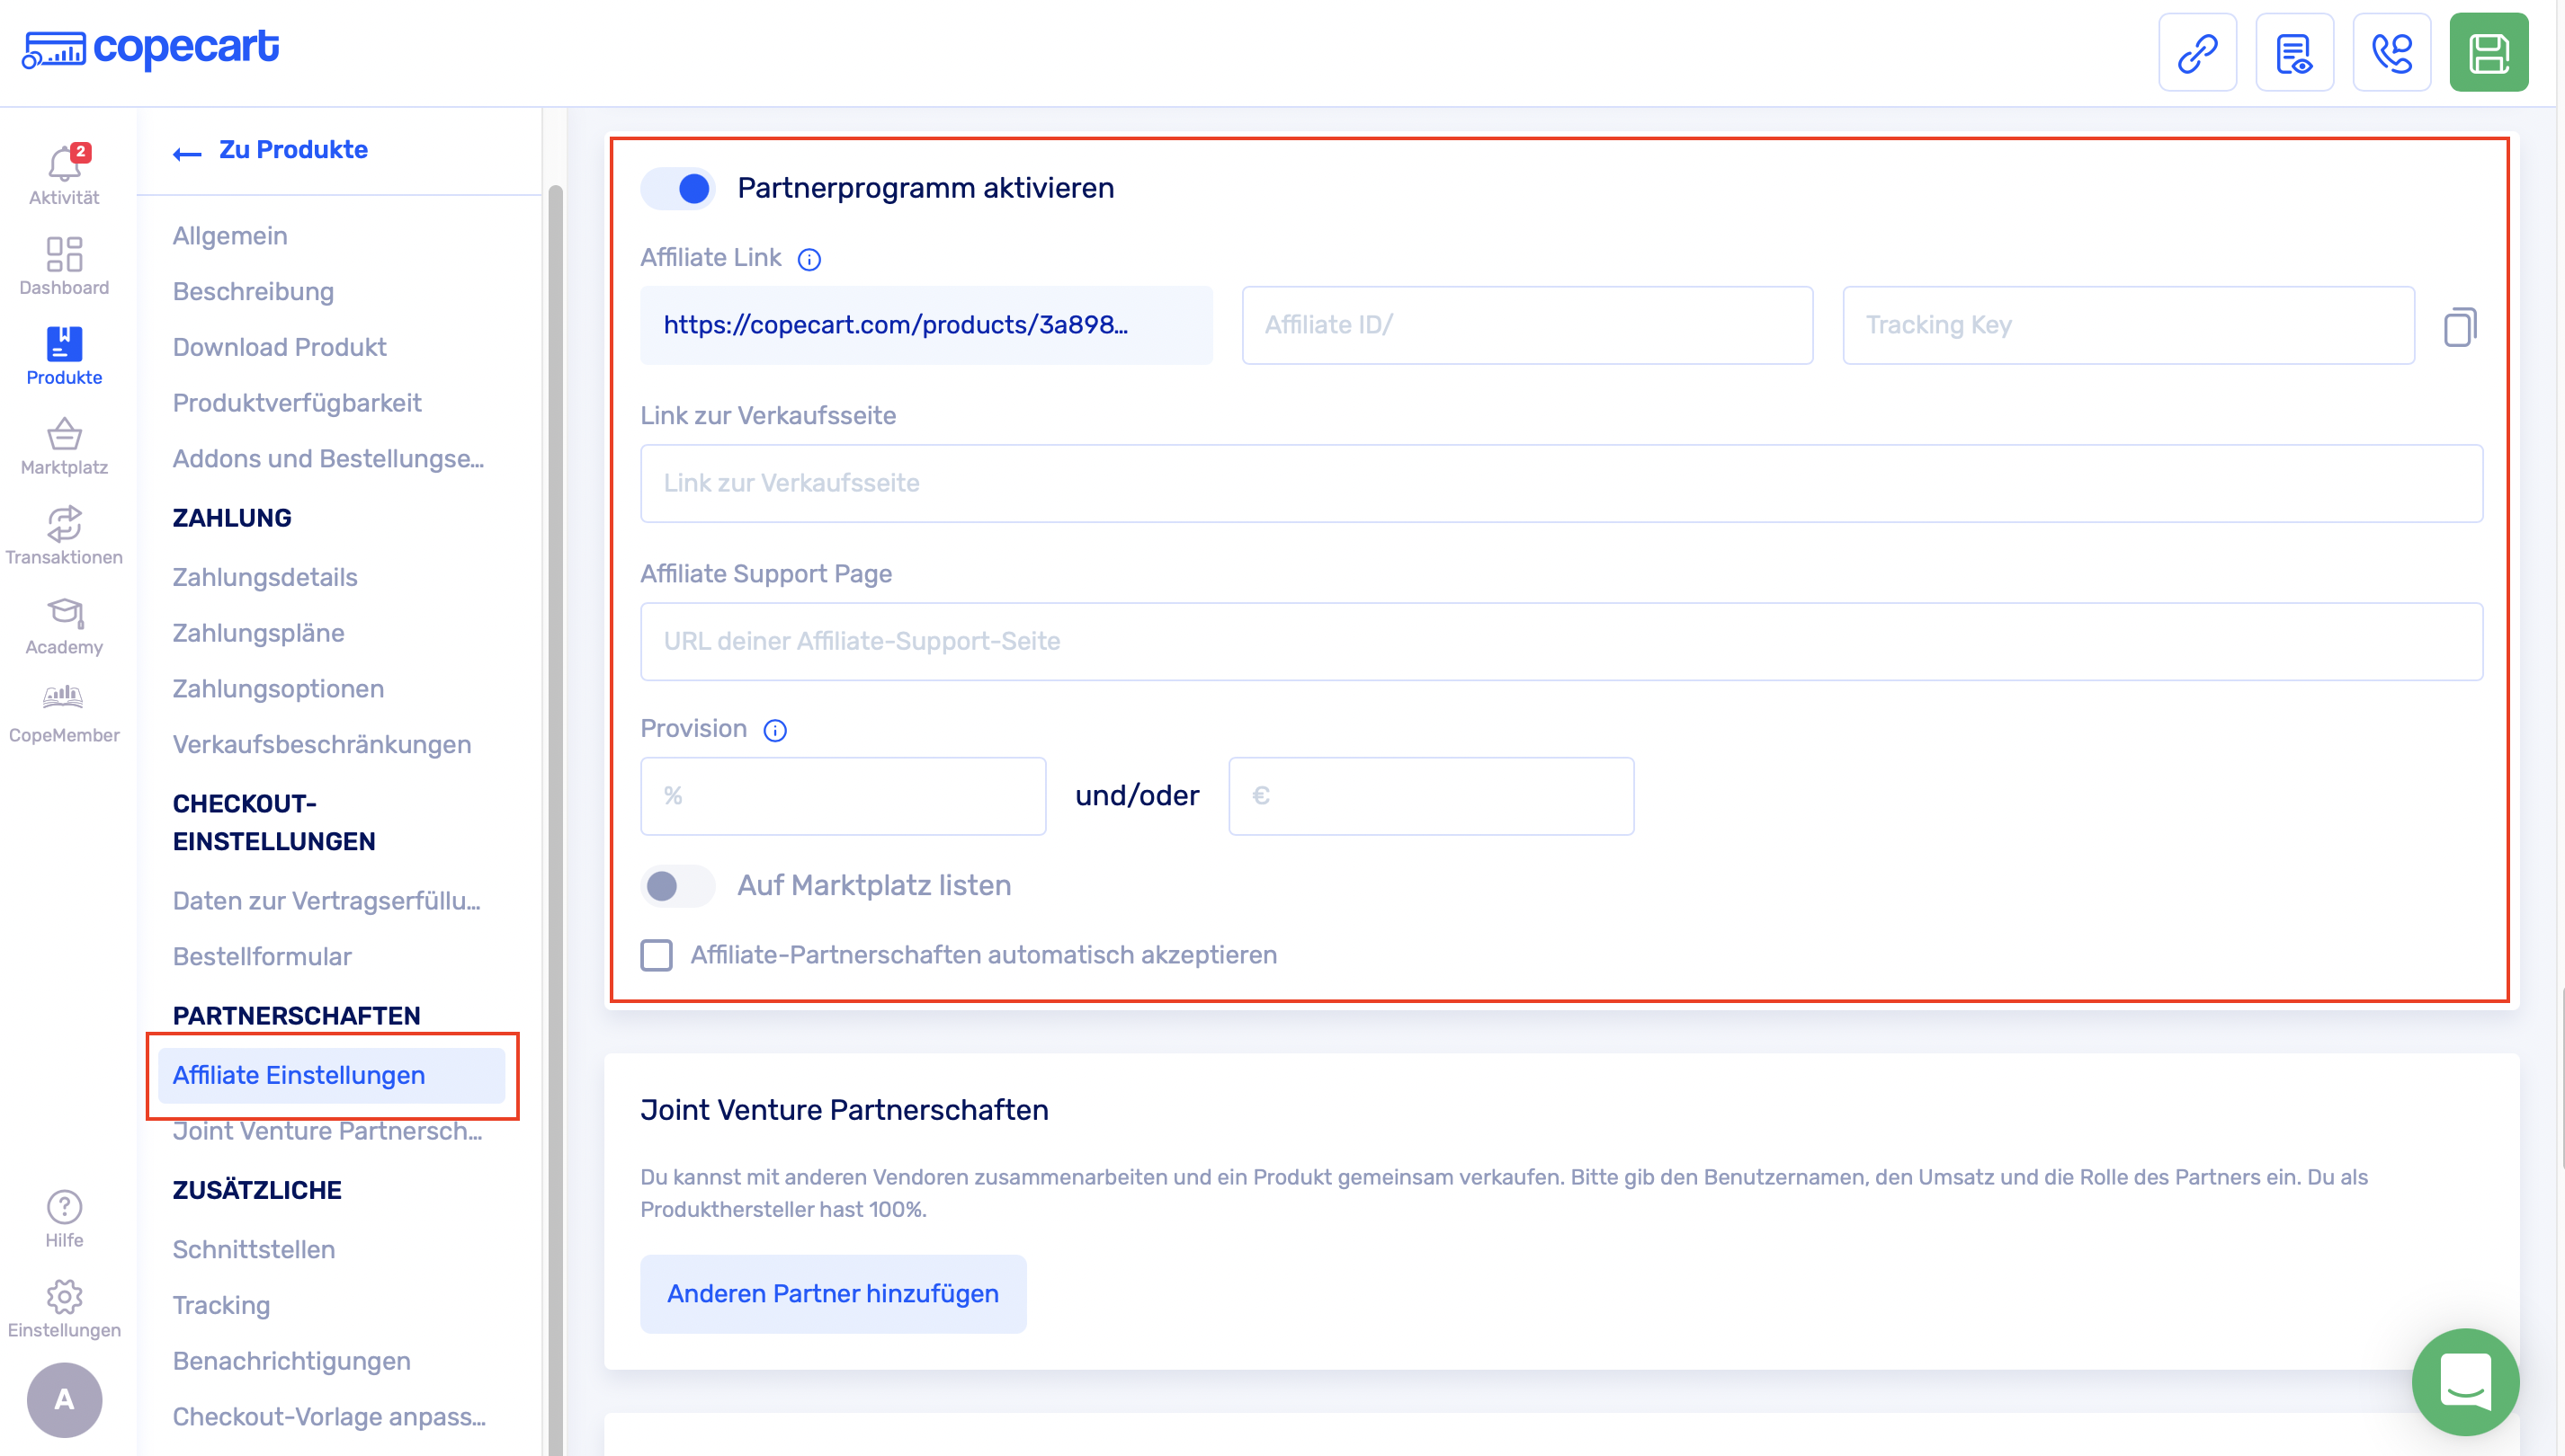The height and width of the screenshot is (1456, 2565).
Task: Open Zahlungspläne menu item
Action: click(258, 633)
